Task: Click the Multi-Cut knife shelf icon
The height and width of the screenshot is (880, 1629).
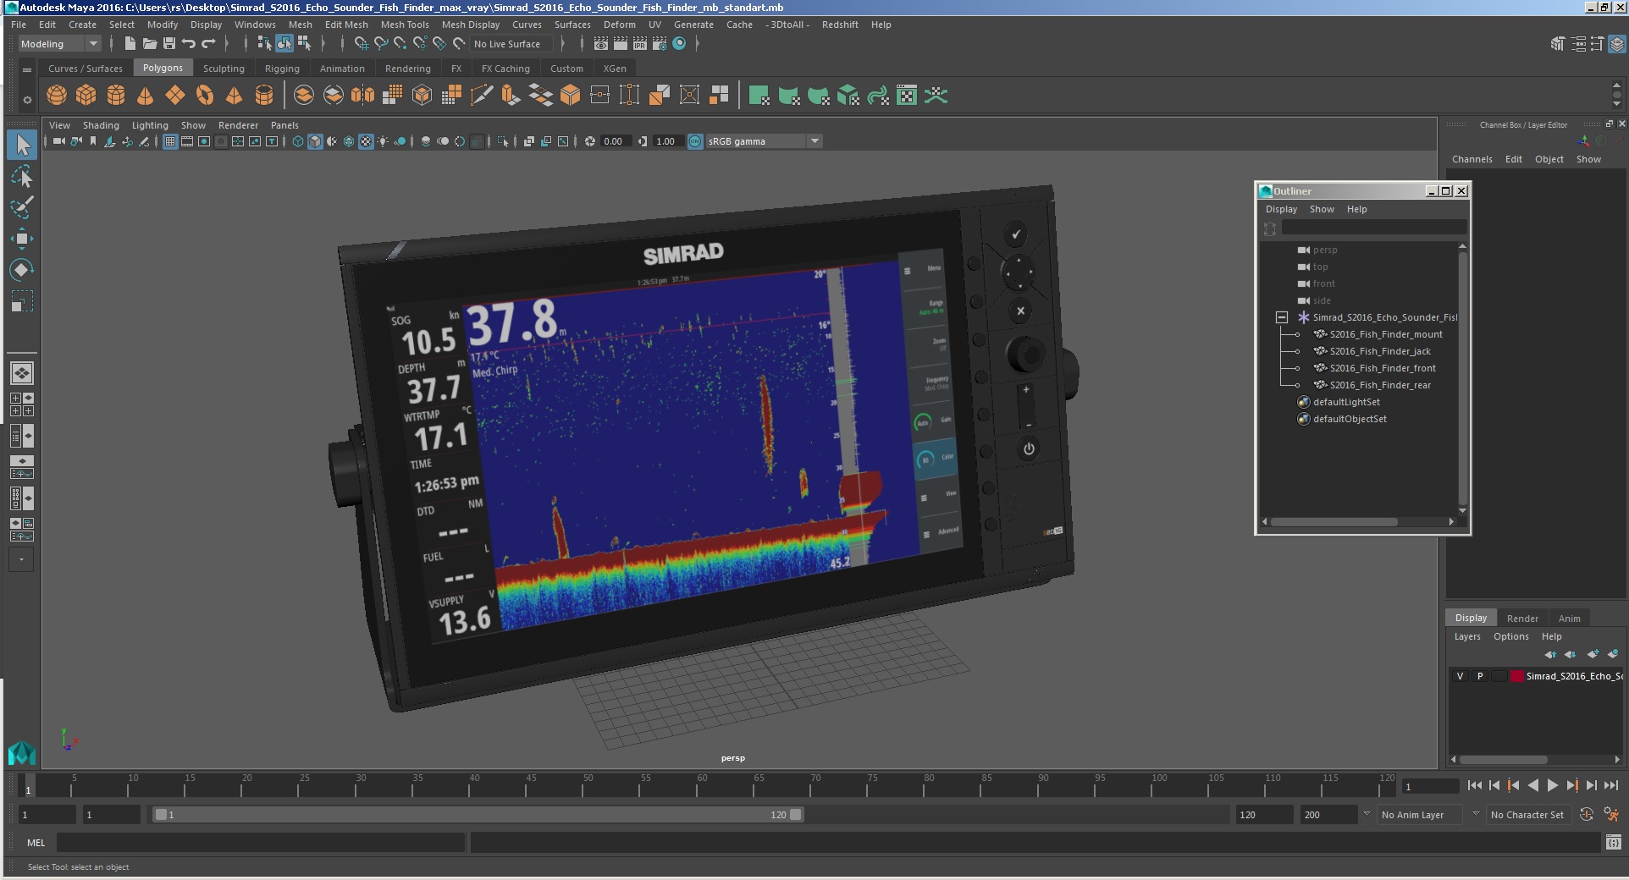Action: [481, 96]
